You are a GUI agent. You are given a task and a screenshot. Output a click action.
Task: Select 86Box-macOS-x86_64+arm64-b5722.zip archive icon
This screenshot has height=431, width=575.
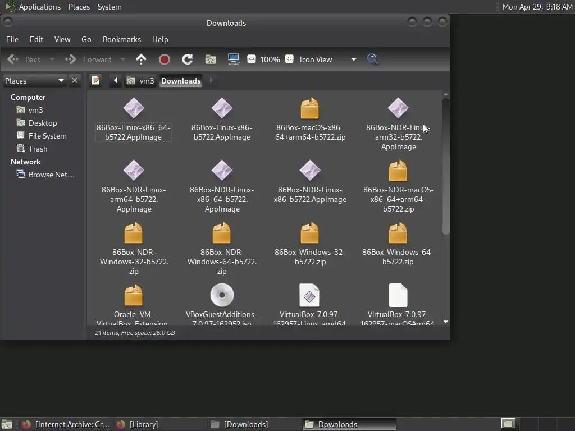[x=310, y=108]
